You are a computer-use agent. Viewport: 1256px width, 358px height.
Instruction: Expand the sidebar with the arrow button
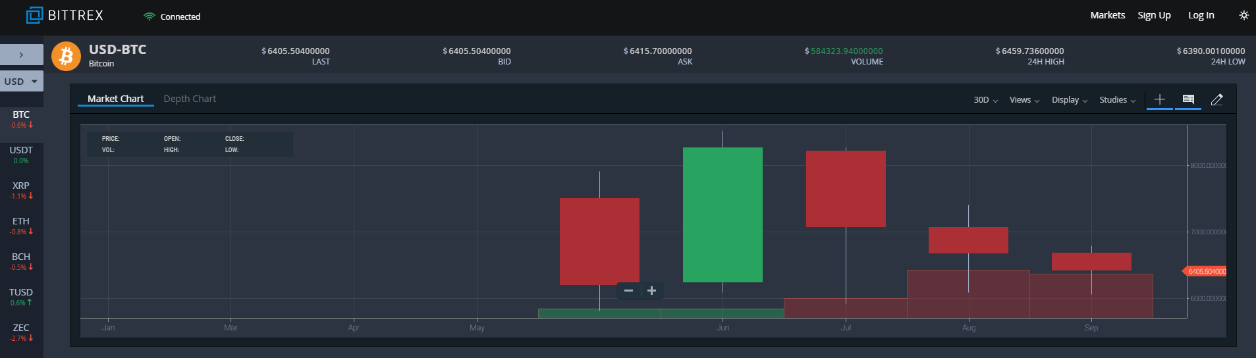pyautogui.click(x=22, y=55)
